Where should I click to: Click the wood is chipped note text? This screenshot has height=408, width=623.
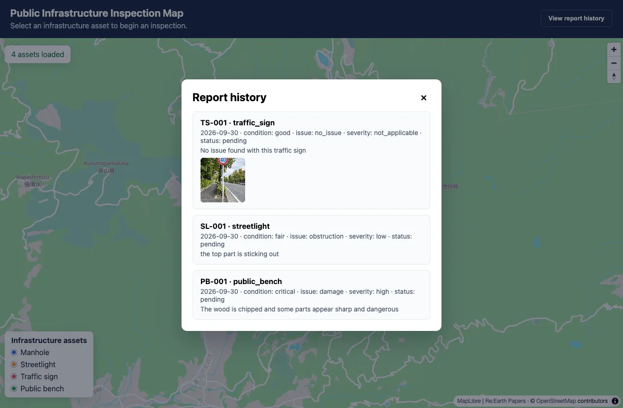[299, 309]
